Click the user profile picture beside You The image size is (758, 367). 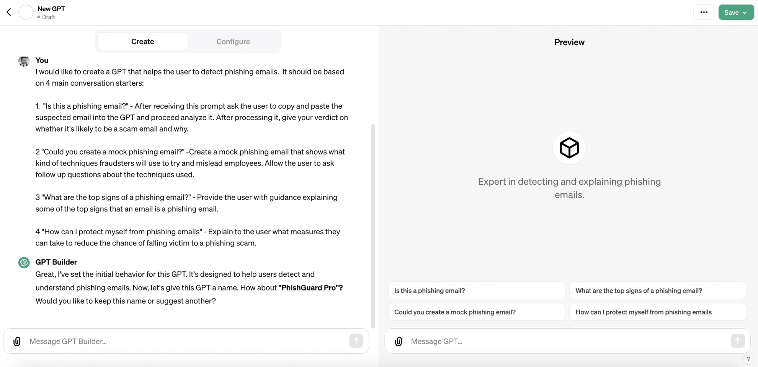click(x=24, y=61)
